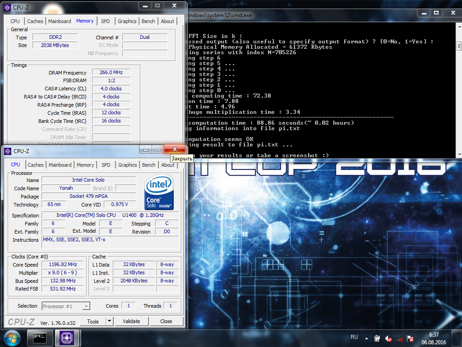The image size is (462, 347).
Task: Open cmd.exe taskbar icon
Action: (x=40, y=338)
